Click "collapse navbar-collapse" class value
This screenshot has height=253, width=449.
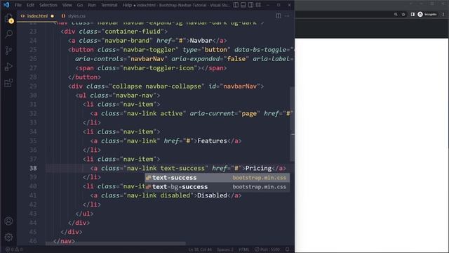pos(157,86)
